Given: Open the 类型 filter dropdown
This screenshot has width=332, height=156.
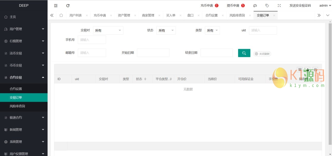Looking at the screenshot, I should [212, 30].
